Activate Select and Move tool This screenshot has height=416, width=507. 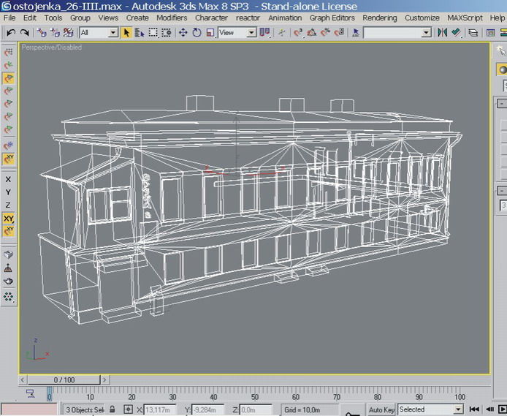[x=183, y=33]
